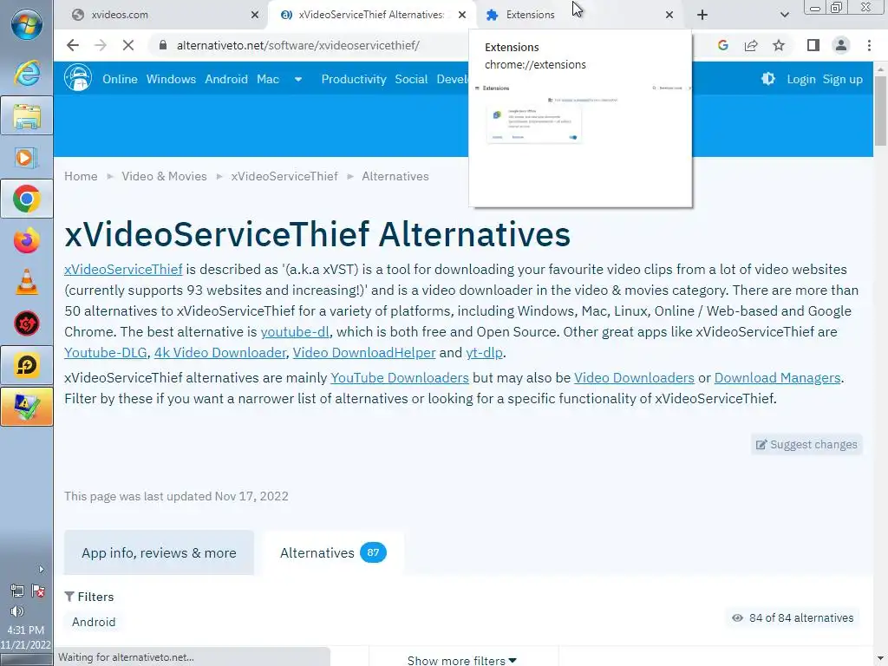Follow the Download Managers link
Image resolution: width=888 pixels, height=666 pixels.
[778, 378]
